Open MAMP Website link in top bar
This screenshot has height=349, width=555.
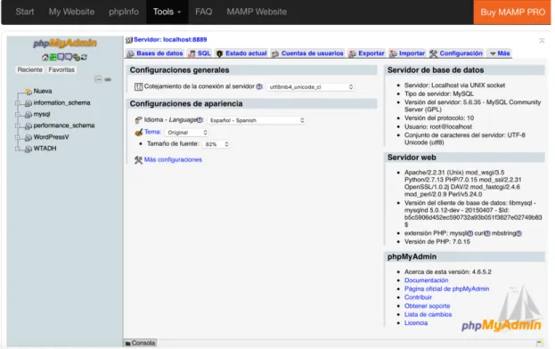(x=257, y=12)
